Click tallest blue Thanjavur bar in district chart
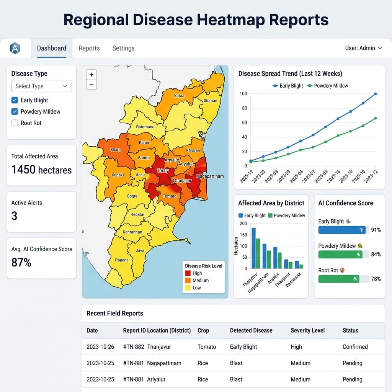This screenshot has width=392, height=392. pyautogui.click(x=253, y=248)
